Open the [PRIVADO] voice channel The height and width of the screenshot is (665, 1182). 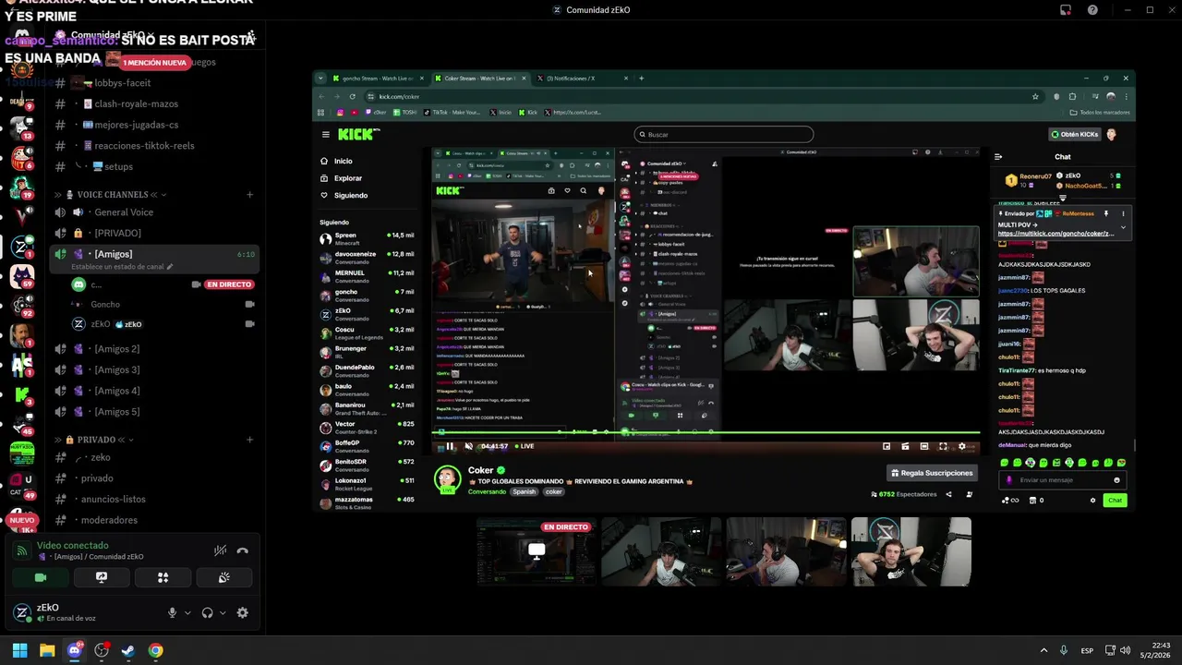[154, 233]
